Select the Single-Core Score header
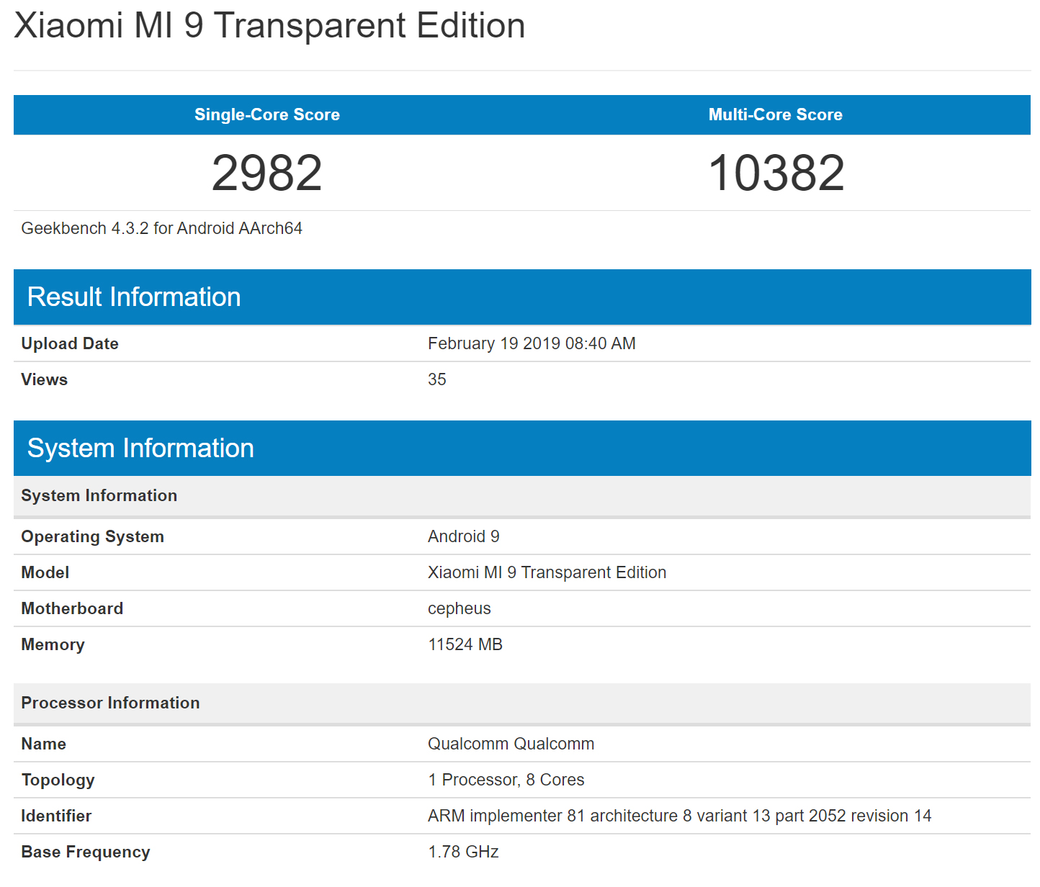The width and height of the screenshot is (1040, 887). pyautogui.click(x=267, y=114)
